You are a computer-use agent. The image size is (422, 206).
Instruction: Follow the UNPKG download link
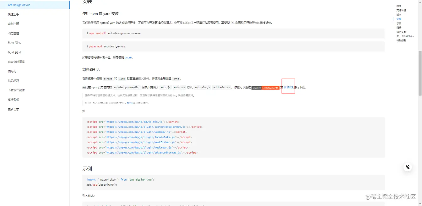click(288, 87)
